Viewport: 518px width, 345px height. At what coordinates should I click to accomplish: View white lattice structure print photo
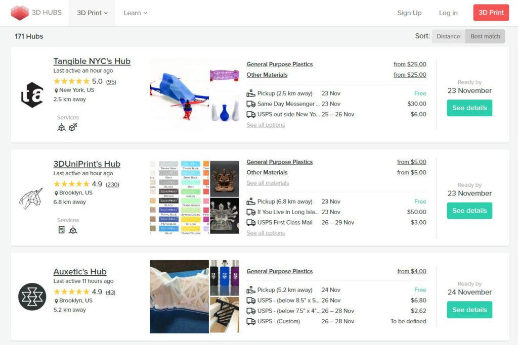click(179, 297)
